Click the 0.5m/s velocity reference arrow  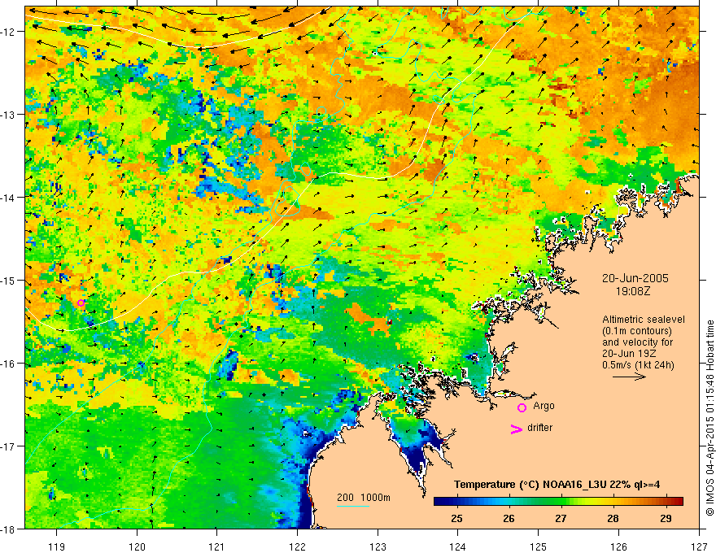(629, 377)
